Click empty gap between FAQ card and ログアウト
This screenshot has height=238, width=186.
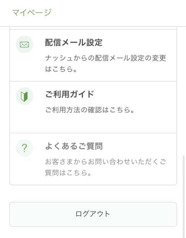click(93, 194)
